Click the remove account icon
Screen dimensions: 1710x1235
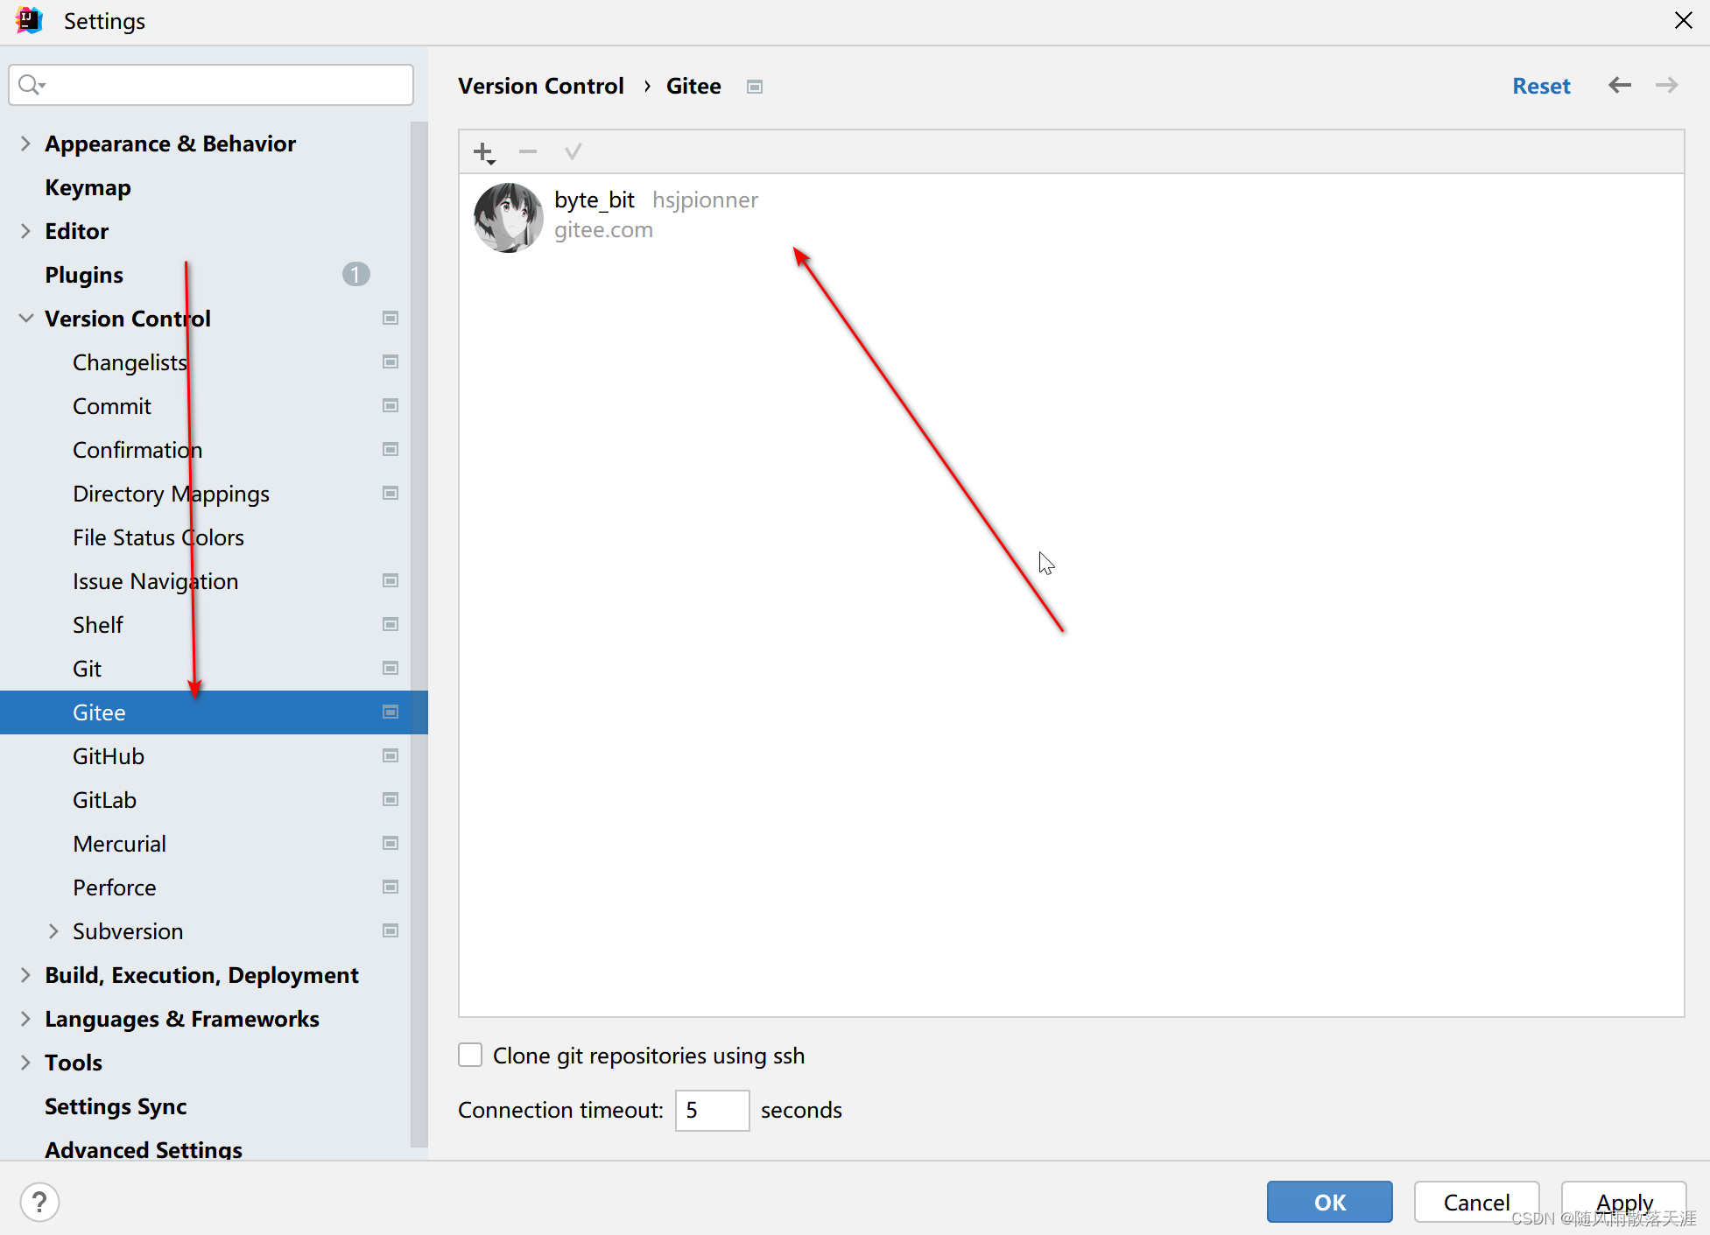click(x=528, y=151)
